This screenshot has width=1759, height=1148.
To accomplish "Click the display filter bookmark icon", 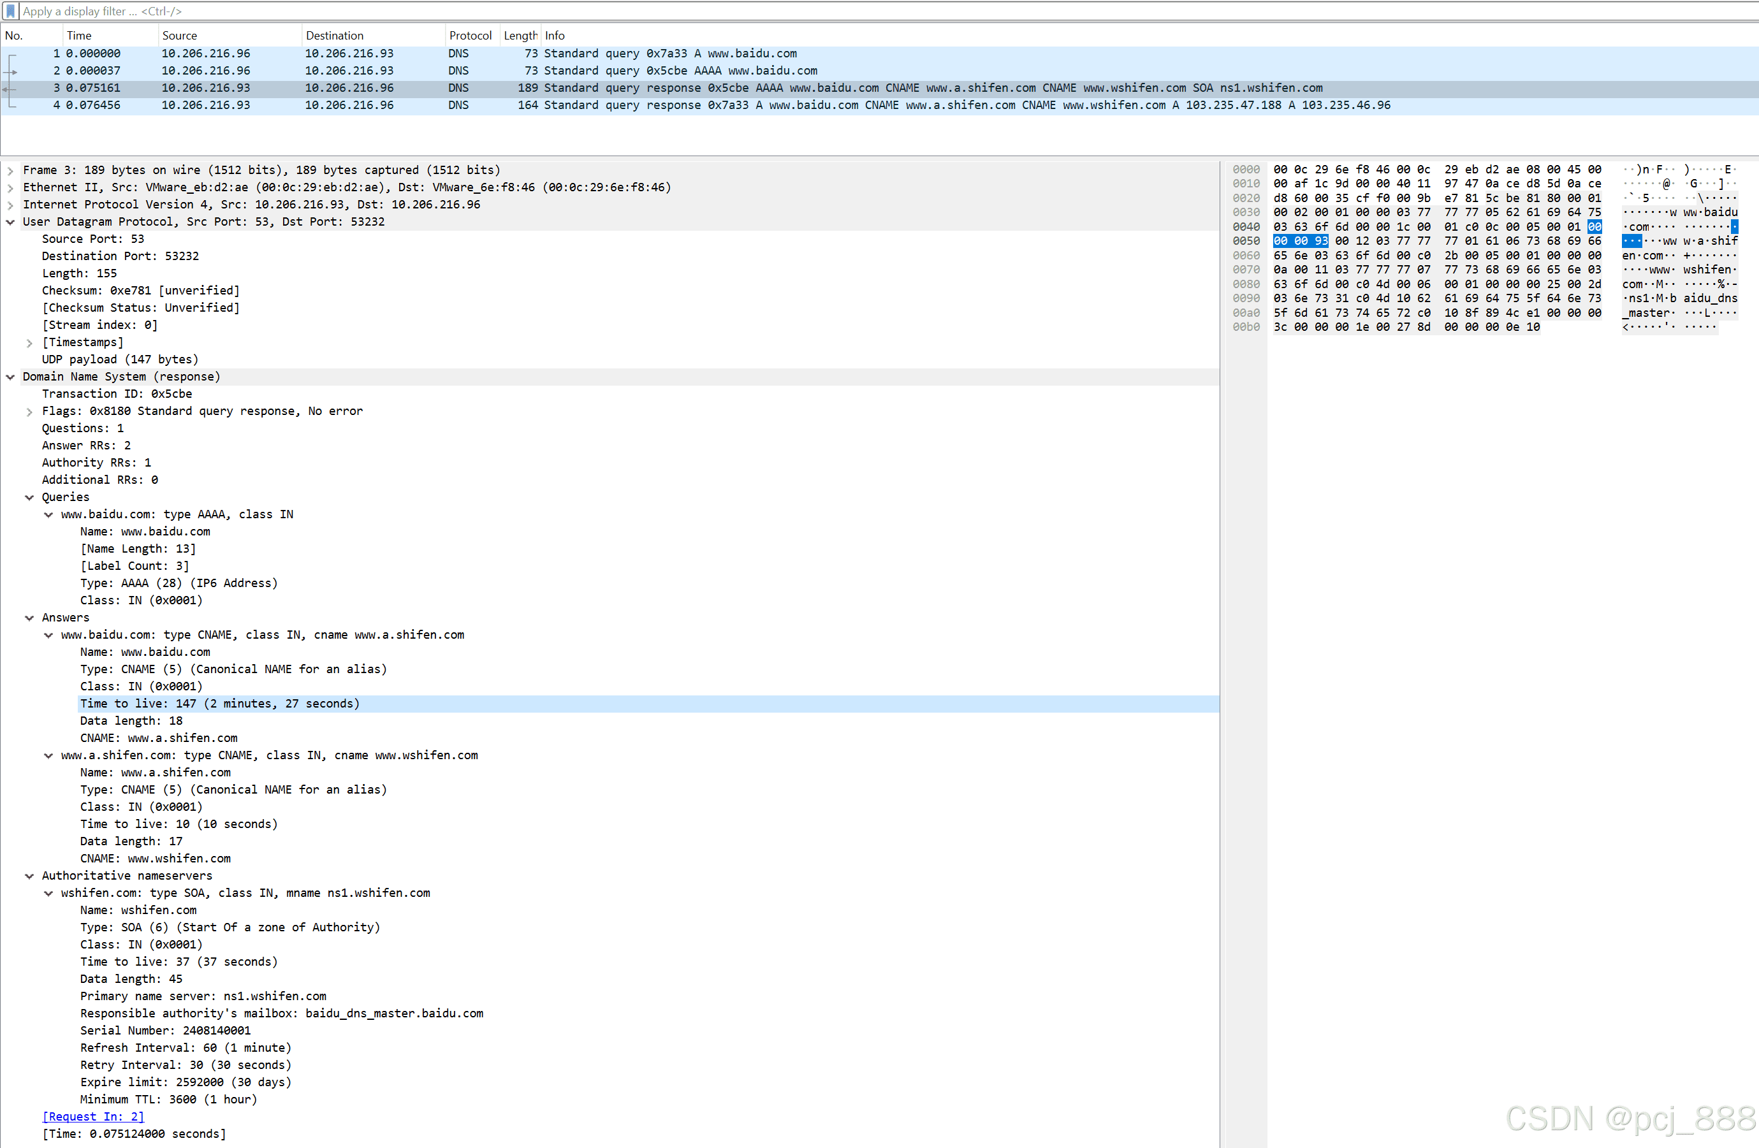I will (x=10, y=11).
